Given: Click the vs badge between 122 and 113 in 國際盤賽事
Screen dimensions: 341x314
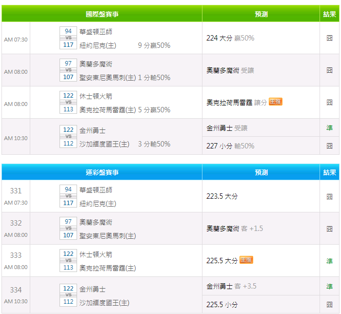Looking at the screenshot, I should point(68,103).
